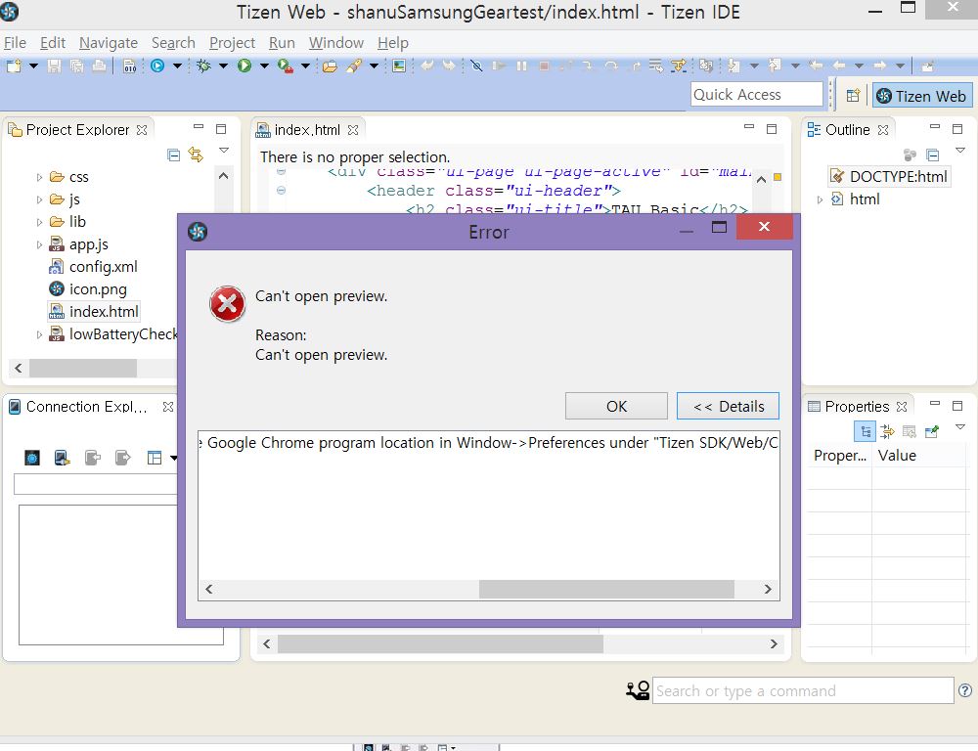
Task: Click the New file wizard icon
Action: point(14,66)
